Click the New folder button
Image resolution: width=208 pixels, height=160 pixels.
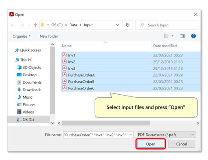[49, 36]
